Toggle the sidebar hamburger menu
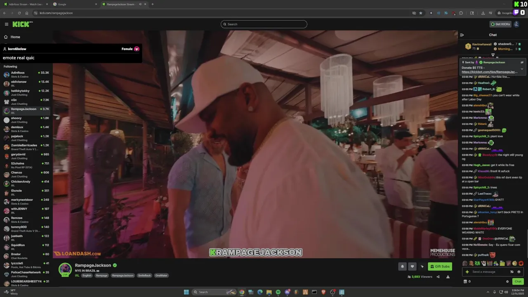 pos(6,24)
